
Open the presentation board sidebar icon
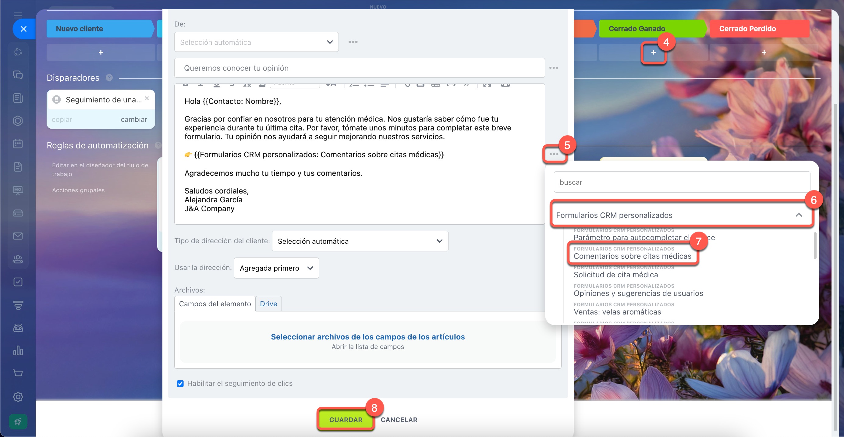(18, 190)
